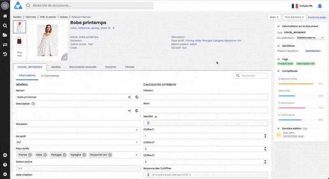Open the Plus d'actions dropdown
329x179 pixels.
(x=294, y=17)
